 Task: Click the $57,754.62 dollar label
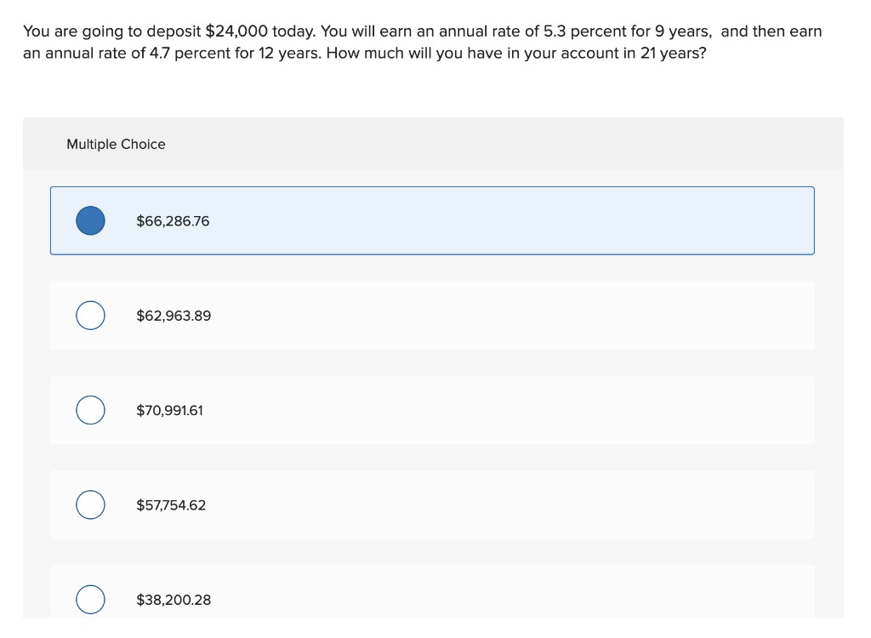click(172, 504)
